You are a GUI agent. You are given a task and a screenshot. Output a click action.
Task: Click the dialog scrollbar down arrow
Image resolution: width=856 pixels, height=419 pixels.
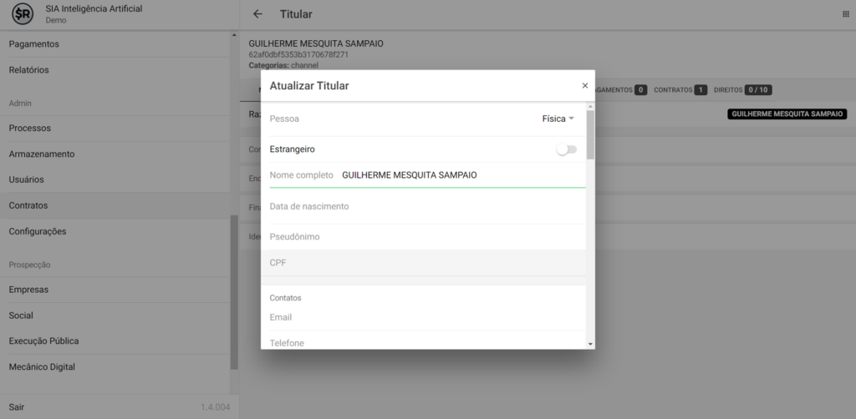pos(590,343)
